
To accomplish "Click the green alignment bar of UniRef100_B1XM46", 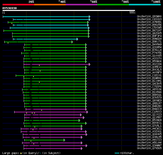I will pos(55,92).
